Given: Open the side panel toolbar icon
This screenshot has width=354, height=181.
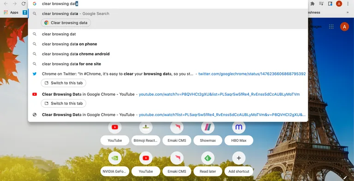Looking at the screenshot, I should [330, 4].
